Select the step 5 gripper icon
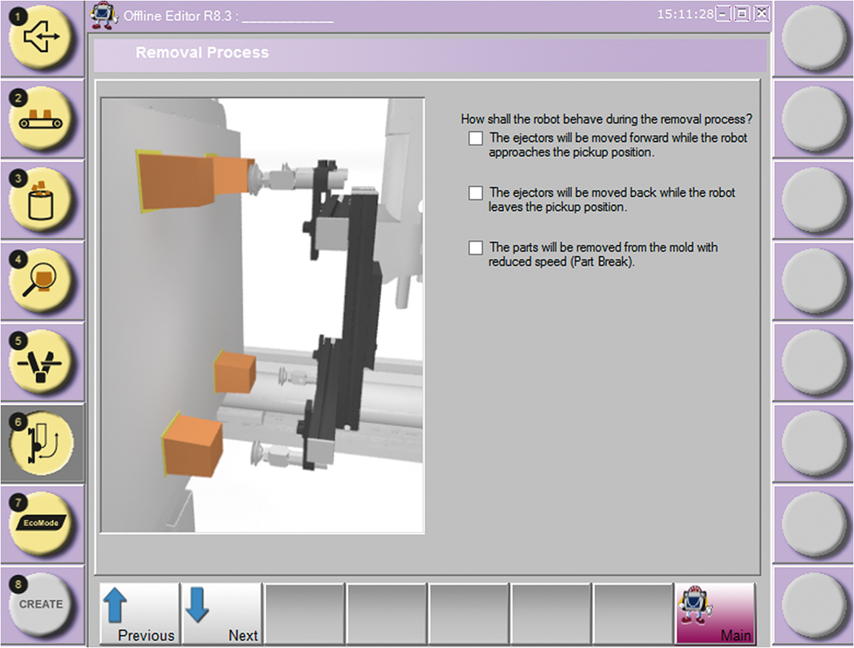 tap(42, 362)
